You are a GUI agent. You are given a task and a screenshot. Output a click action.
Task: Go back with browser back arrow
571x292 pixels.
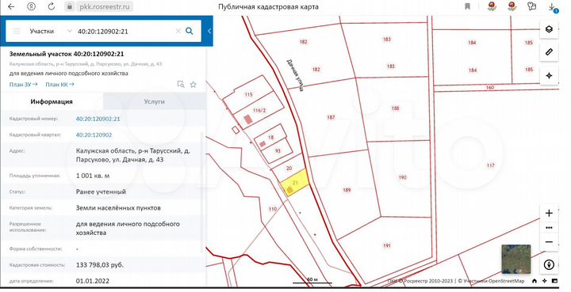(11, 6)
